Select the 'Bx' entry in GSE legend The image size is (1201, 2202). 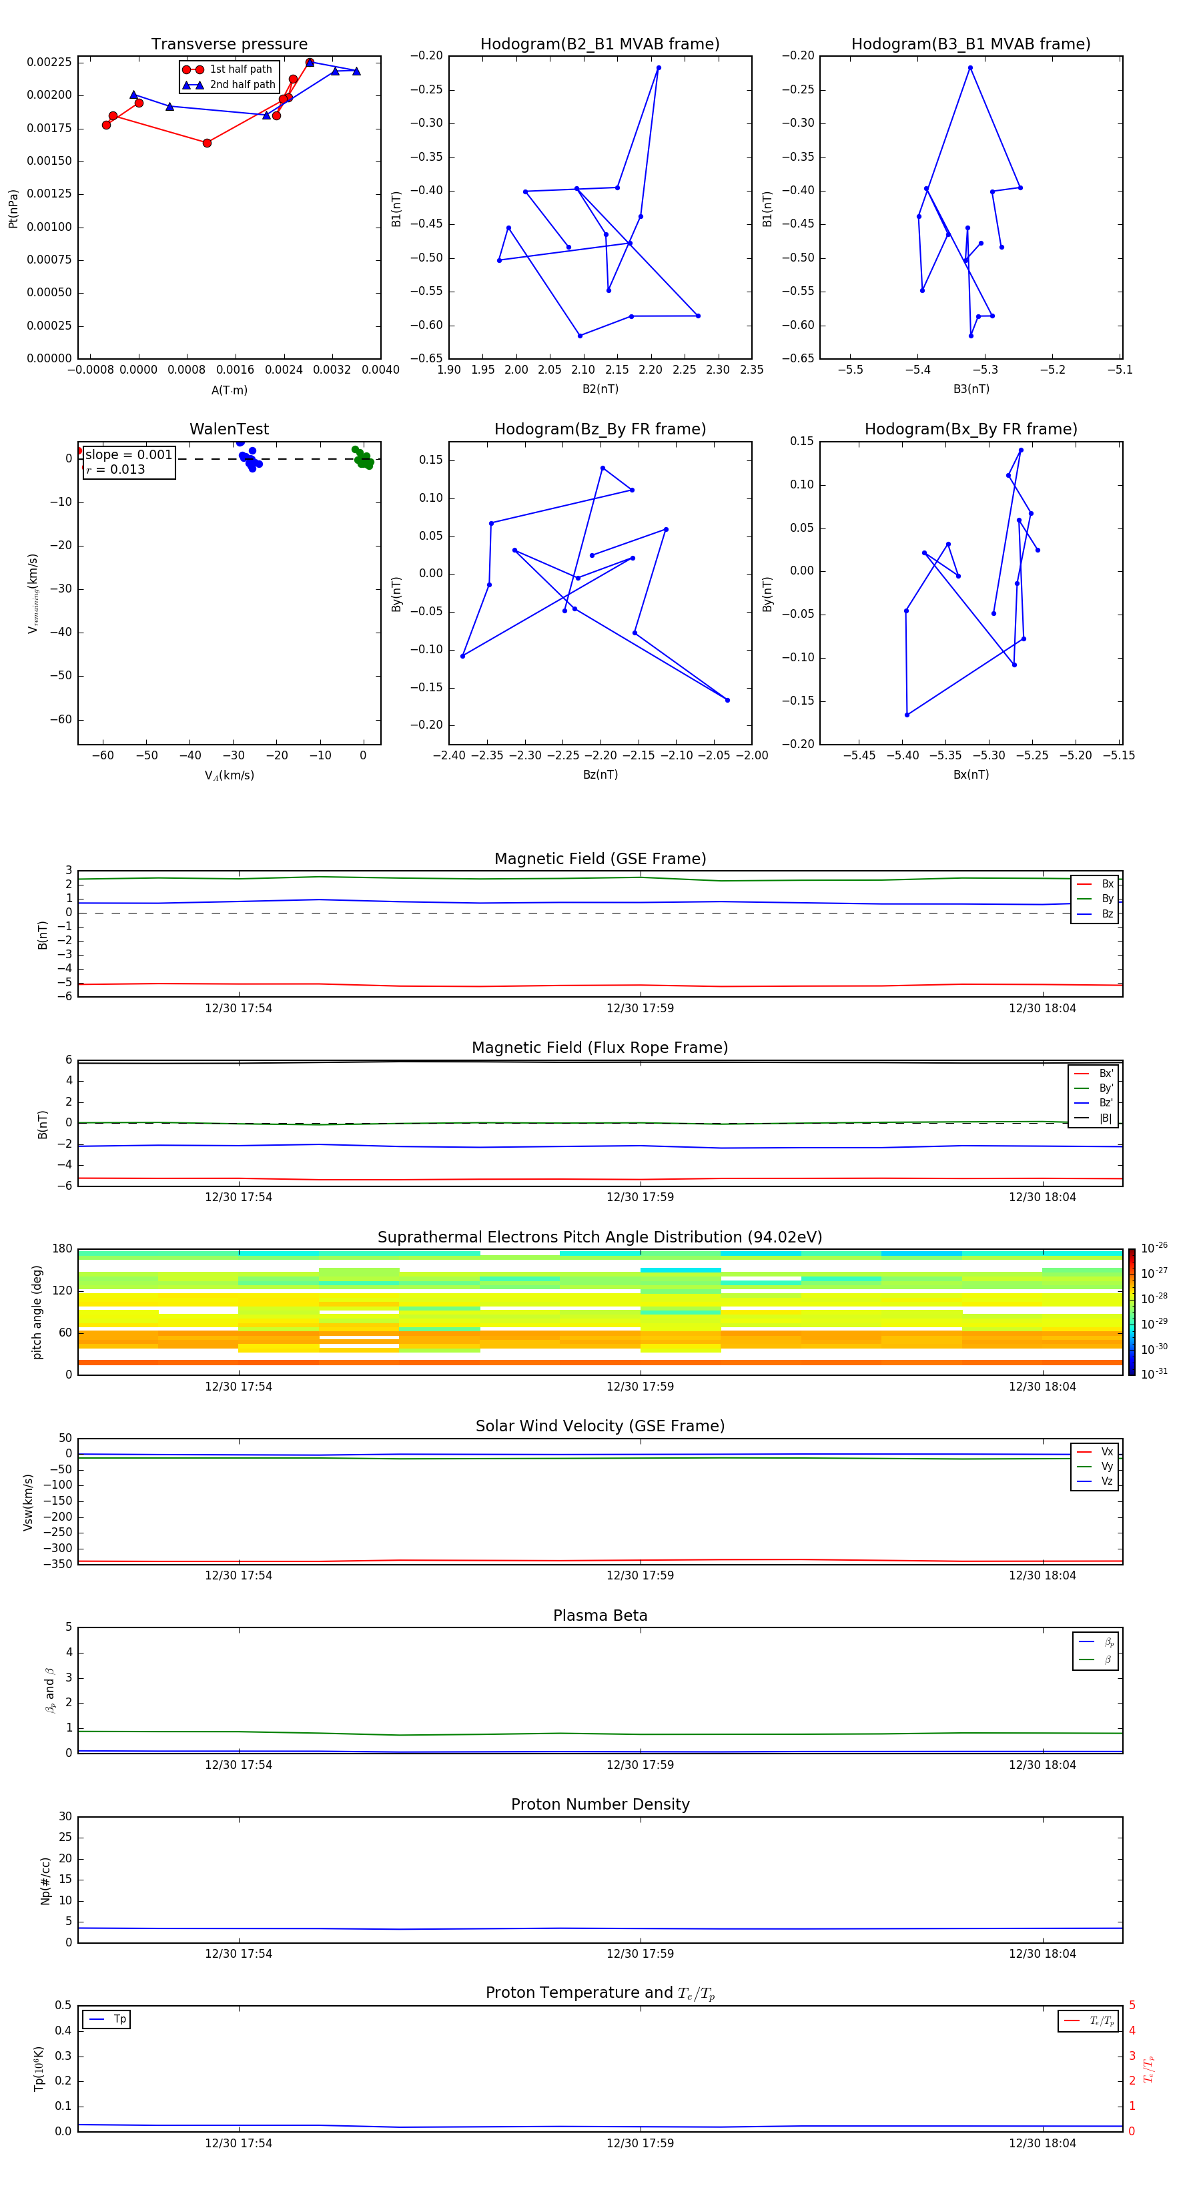[x=1095, y=884]
